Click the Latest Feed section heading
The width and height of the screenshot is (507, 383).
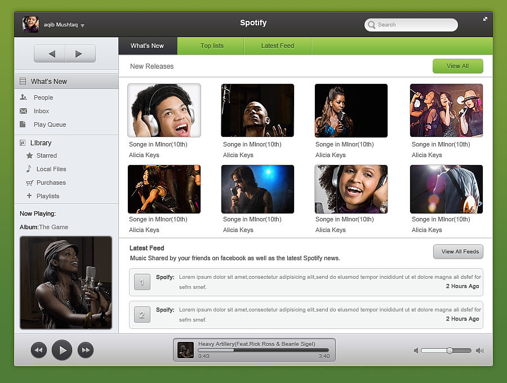point(147,248)
